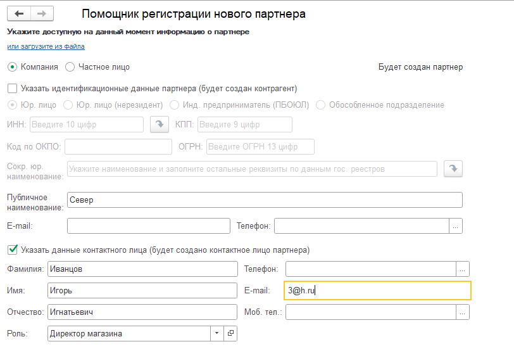
Task: Expand the Роль dropdown arrow
Action: click(x=216, y=333)
